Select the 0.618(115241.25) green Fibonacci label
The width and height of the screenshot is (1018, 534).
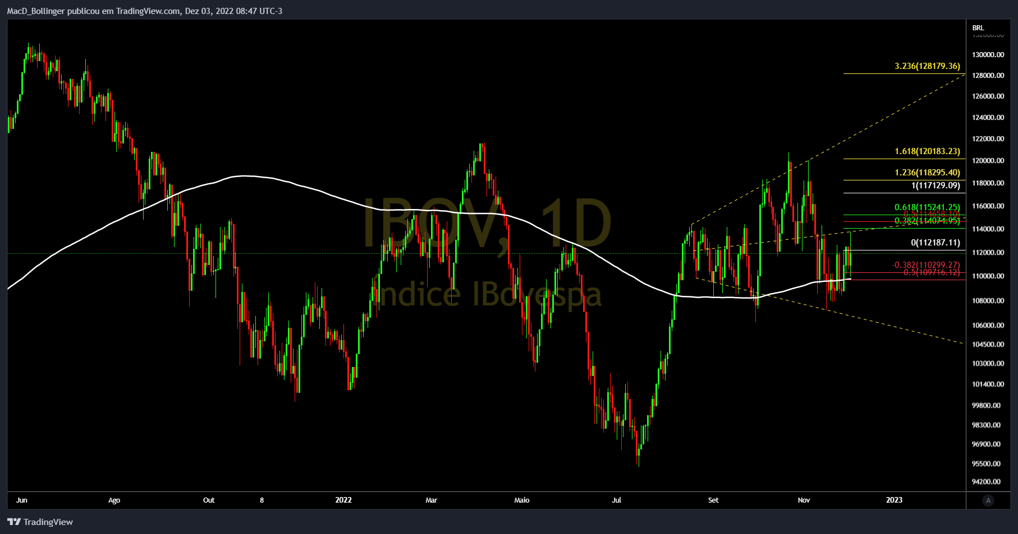click(x=927, y=207)
